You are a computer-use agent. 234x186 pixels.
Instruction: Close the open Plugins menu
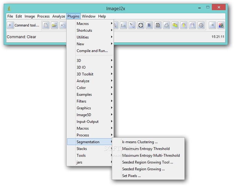pos(73,16)
